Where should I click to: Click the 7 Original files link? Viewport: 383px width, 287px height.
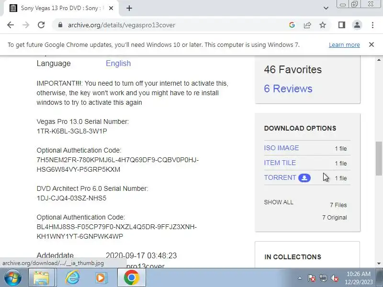(x=334, y=218)
